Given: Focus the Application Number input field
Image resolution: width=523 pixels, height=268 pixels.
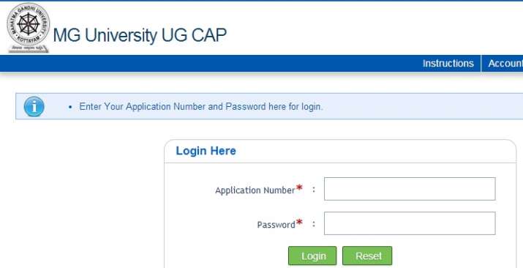Looking at the screenshot, I should click(x=410, y=189).
